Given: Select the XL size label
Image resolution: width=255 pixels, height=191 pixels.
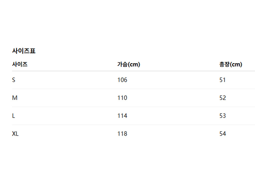Looking at the screenshot, I should click(x=15, y=134).
